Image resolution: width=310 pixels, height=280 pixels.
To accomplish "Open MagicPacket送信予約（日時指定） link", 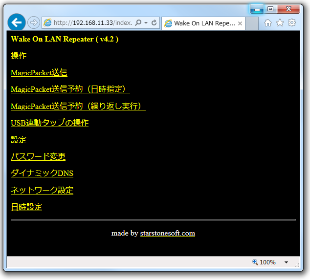I will click(70, 89).
